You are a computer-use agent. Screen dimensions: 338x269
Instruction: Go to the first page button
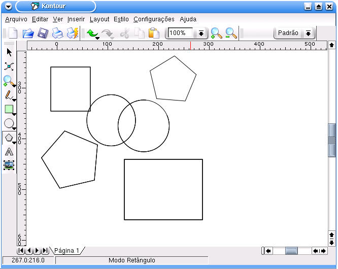point(21,251)
